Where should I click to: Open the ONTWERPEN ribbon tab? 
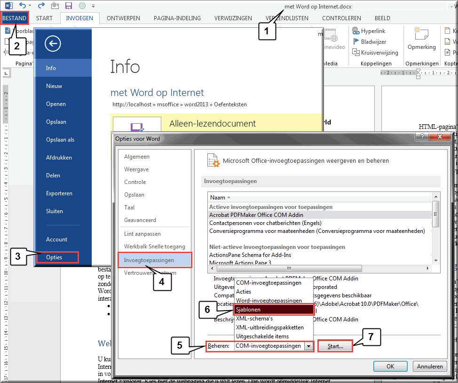pos(123,18)
